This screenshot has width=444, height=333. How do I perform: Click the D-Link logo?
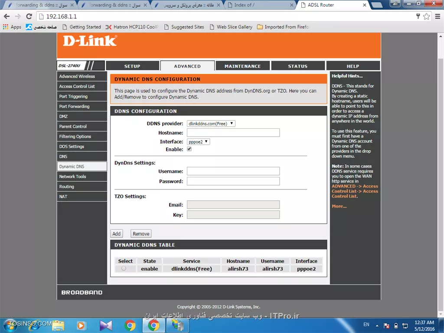(x=90, y=41)
